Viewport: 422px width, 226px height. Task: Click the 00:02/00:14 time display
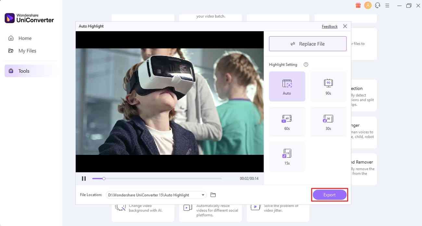[x=249, y=178]
